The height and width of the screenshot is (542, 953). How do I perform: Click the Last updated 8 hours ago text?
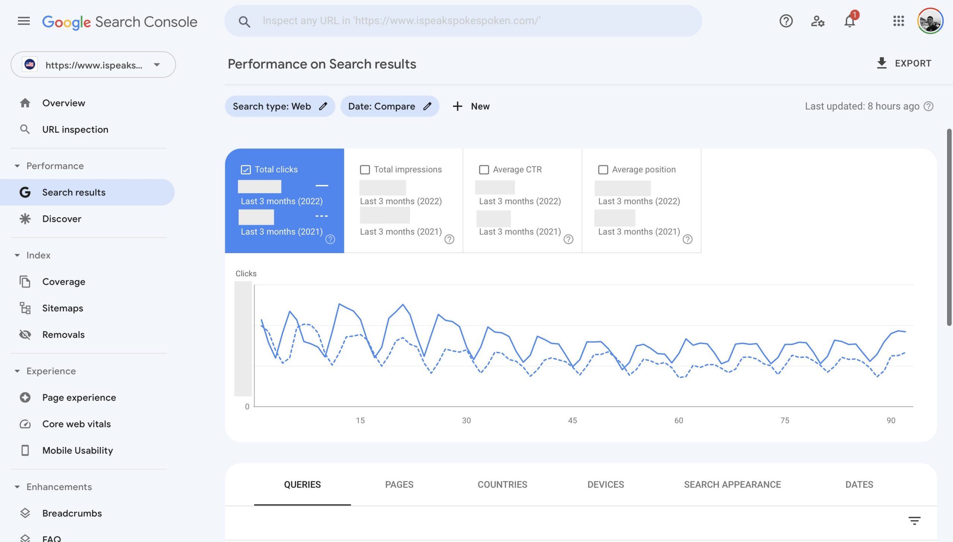(x=862, y=106)
